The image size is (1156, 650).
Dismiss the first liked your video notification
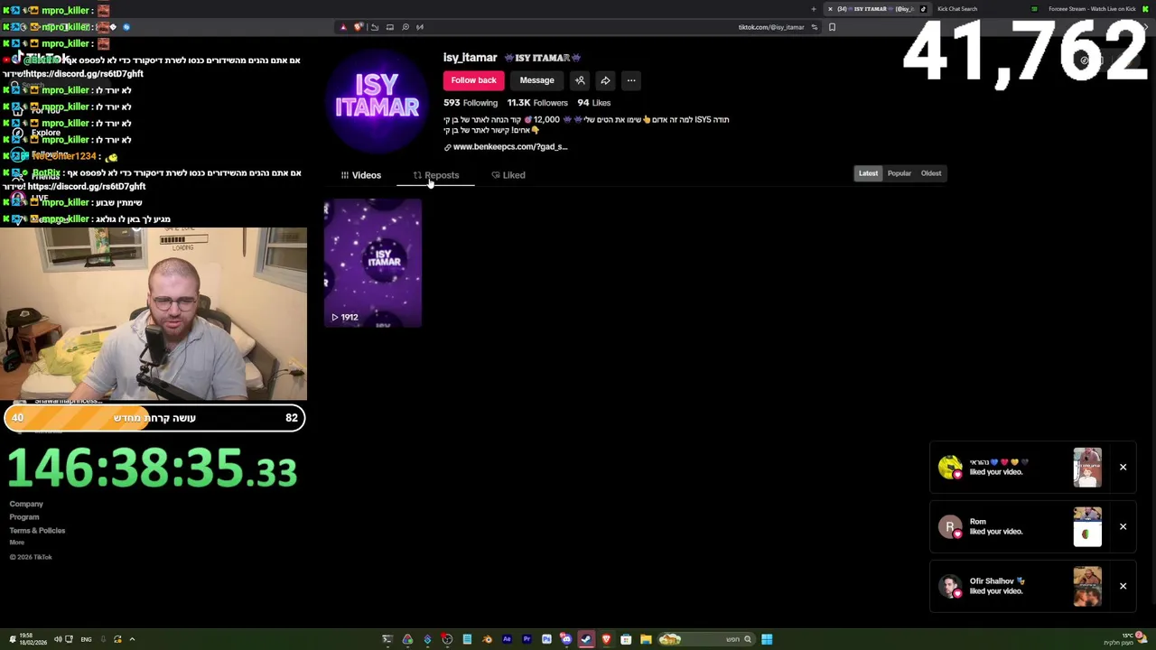1123,468
